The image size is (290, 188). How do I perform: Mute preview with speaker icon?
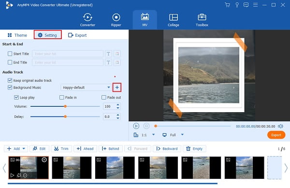pos(280,126)
